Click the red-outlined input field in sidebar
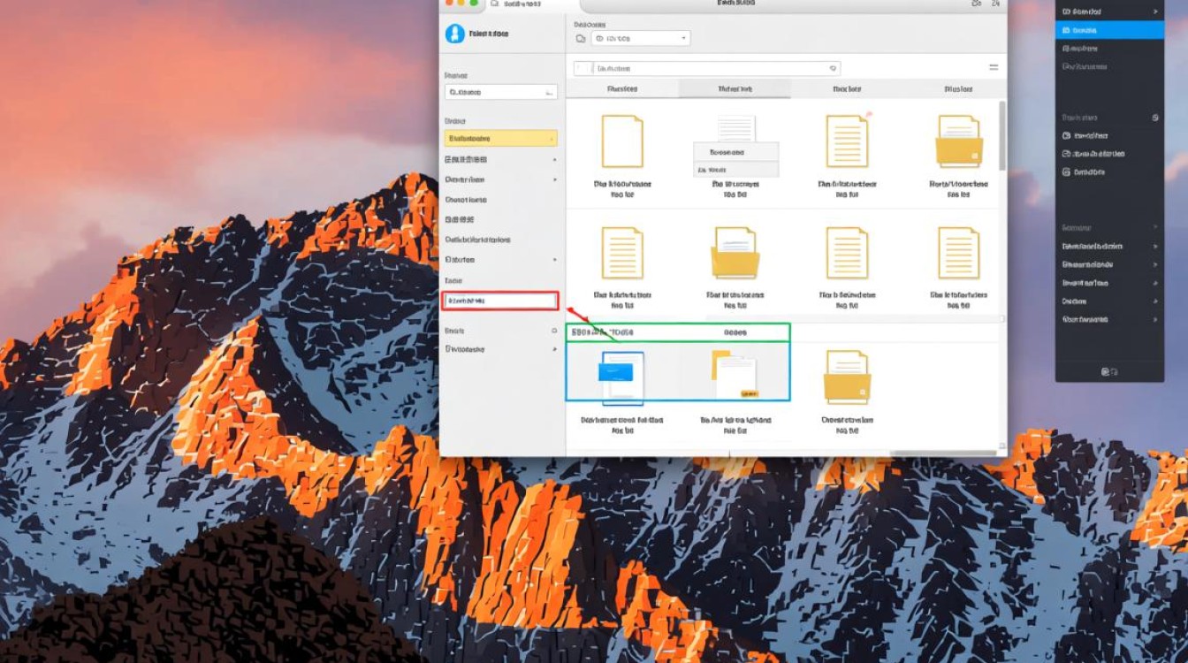Viewport: 1188px width, 663px height. coord(500,301)
